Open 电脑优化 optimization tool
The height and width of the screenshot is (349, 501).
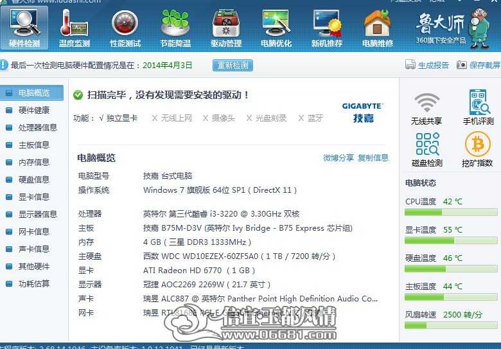click(x=276, y=28)
